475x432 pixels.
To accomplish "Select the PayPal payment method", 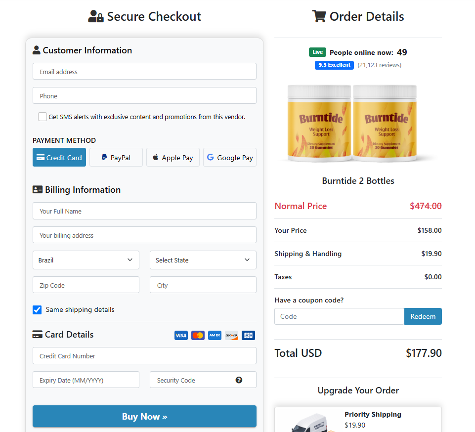I will (x=116, y=157).
